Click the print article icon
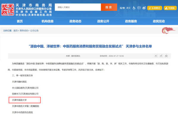Viewport: 178px width, 114px height. tap(166, 56)
